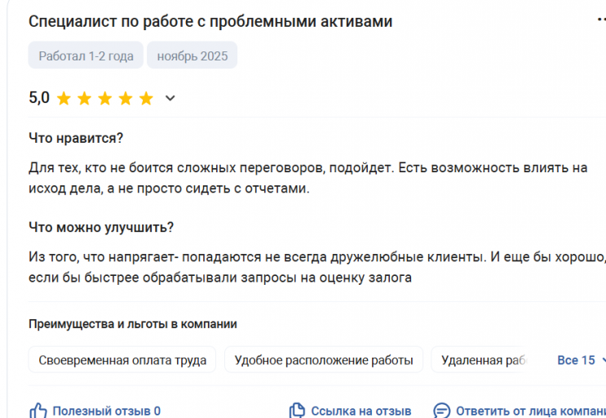Expand the 5,0 rating details chevron
Screen dimensions: 606x418
tap(170, 99)
